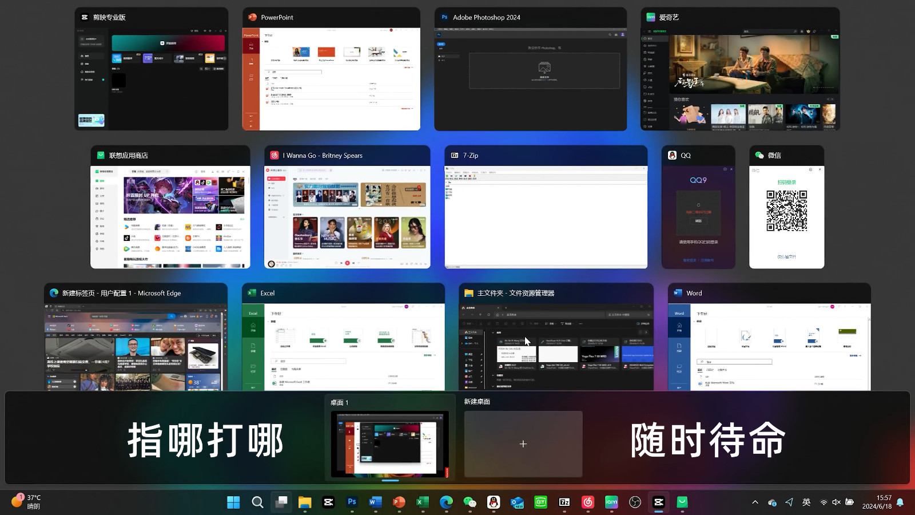Open Lenovo App Store taskbar icon
Viewport: 915px width, 515px height.
coord(682,502)
